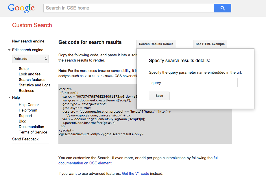Screen dimensions: 266x182
Task: Focus the query parameter name field
Action: 193,83
